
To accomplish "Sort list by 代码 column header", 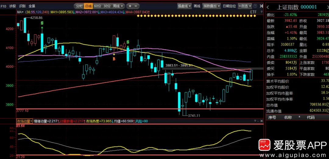I will [311, 118].
